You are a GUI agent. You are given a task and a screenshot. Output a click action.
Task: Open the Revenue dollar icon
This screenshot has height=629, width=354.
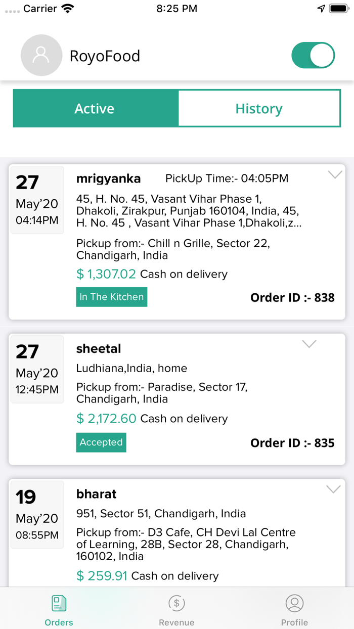pos(176,603)
